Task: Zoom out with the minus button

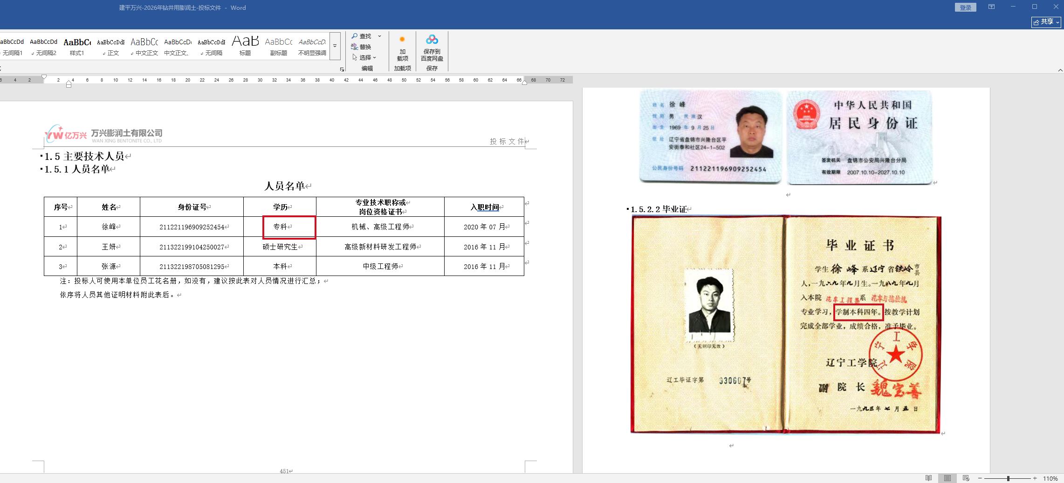Action: click(980, 478)
